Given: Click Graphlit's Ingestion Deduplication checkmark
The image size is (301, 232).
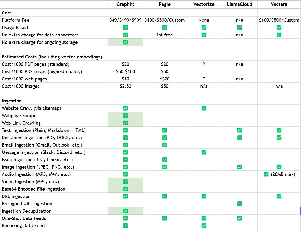Looking at the screenshot, I should pyautogui.click(x=125, y=211).
